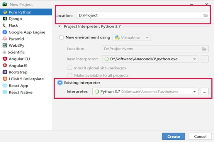Image resolution: width=214 pixels, height=142 pixels.
Task: Browse folder for venv Location
Action: pyautogui.click(x=204, y=49)
